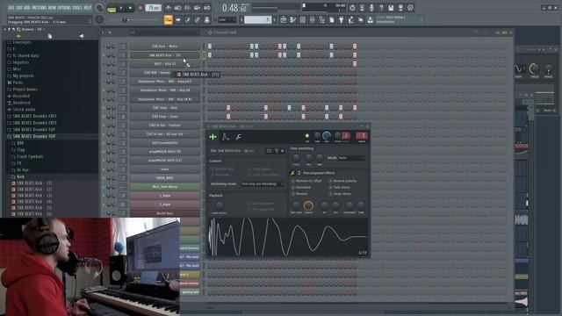The height and width of the screenshot is (316, 562).
Task: Open the VIEW menu in the top bar
Action: click(52, 8)
